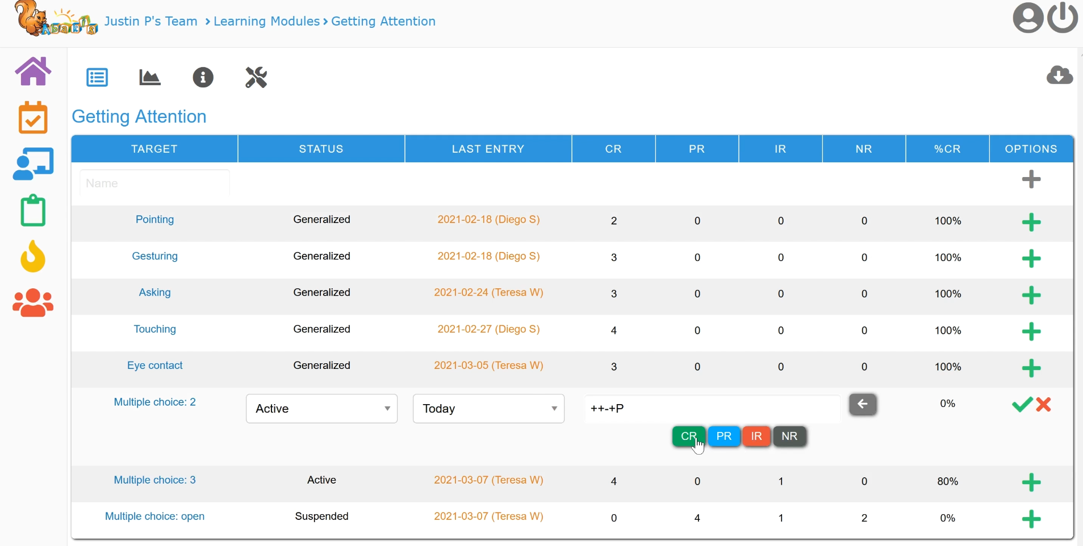
Task: Open the Eye contact target link
Action: coord(155,366)
